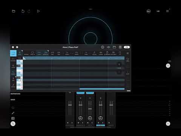Click the icon right of Atom settings gear
The image size is (181, 136).
pyautogui.click(x=108, y=47)
